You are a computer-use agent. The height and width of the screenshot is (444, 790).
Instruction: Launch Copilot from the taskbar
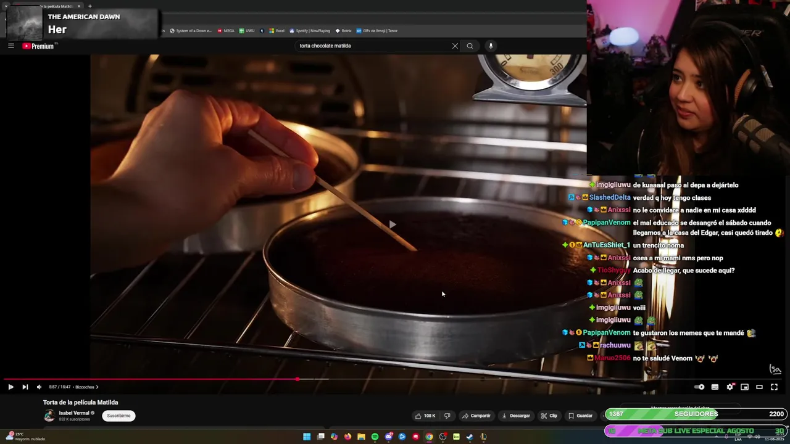[x=334, y=437]
